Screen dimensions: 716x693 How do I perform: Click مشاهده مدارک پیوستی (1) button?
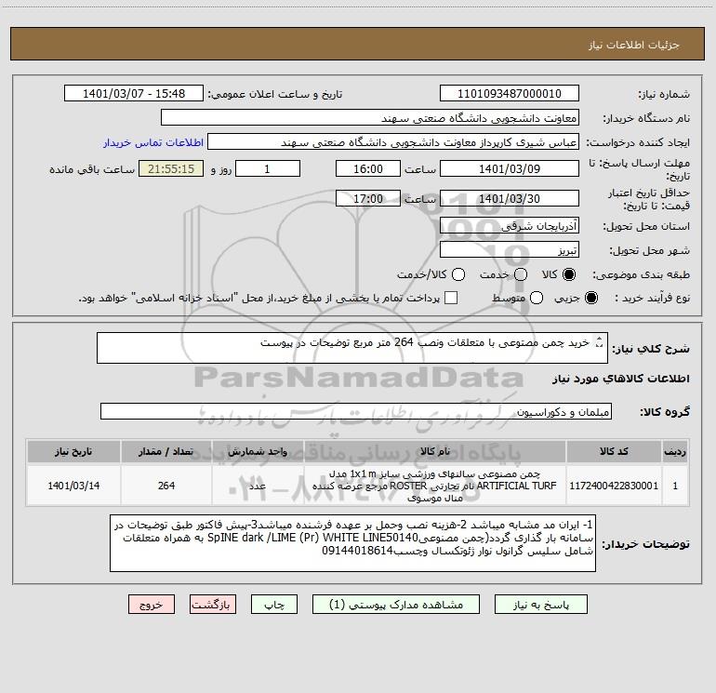click(396, 605)
